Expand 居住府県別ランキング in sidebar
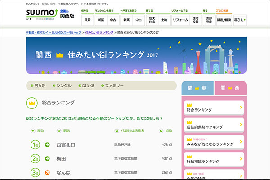Viewport: 270px width, 180px height. coord(214,125)
